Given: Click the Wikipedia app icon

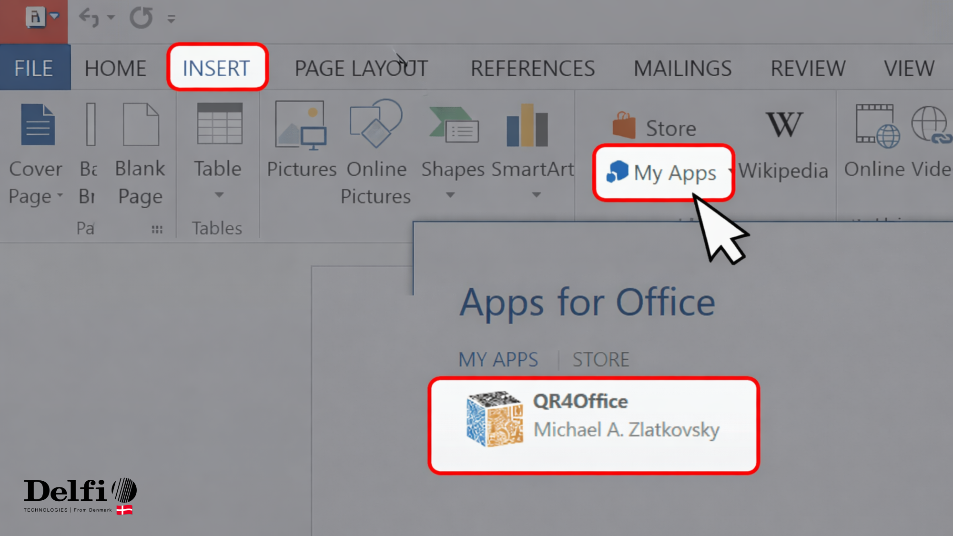Looking at the screenshot, I should pos(784,125).
